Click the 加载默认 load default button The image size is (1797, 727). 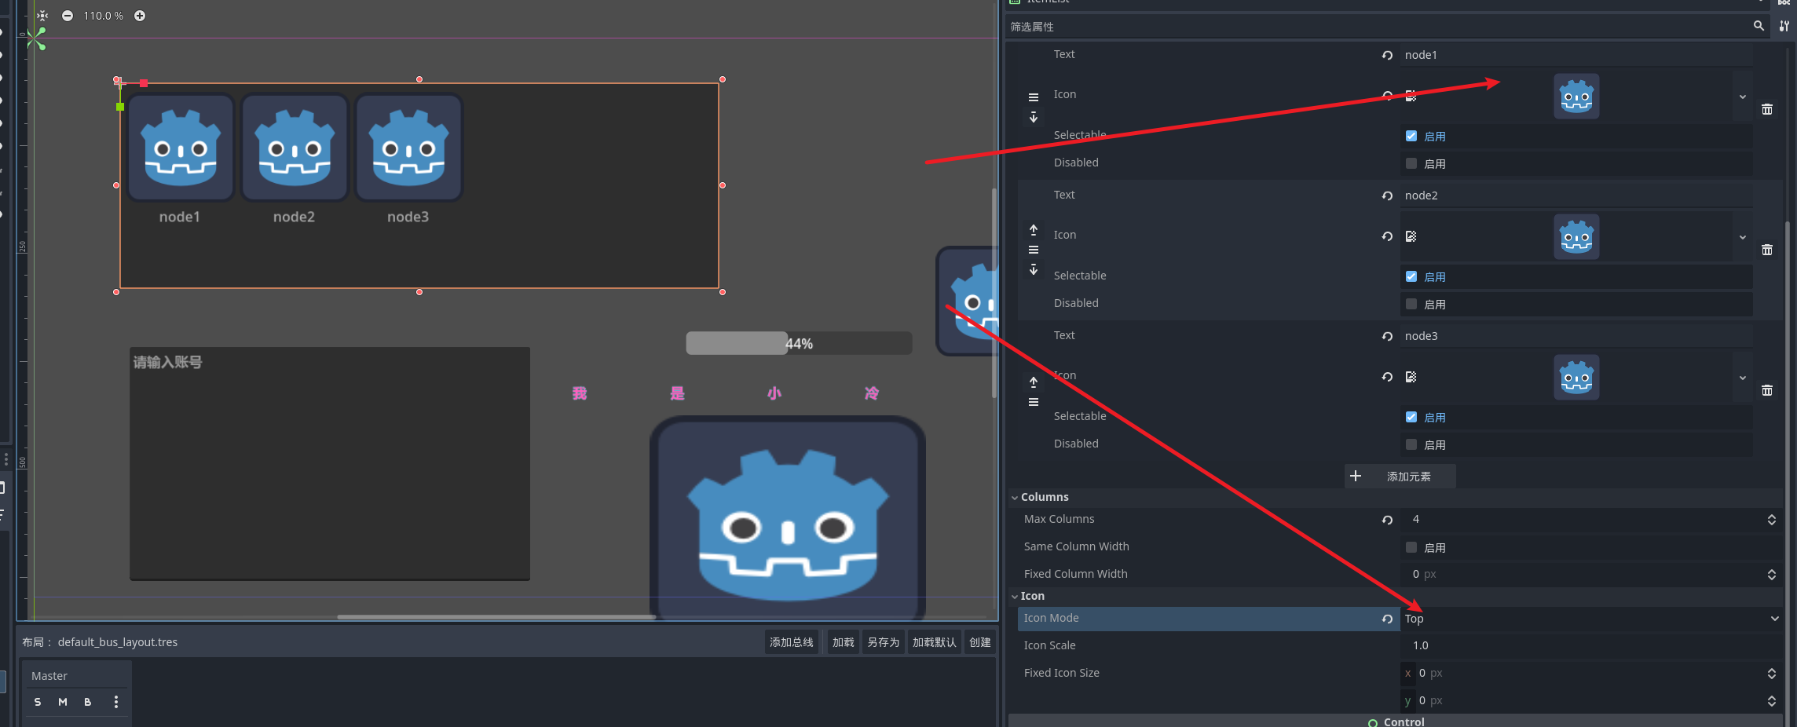(x=935, y=642)
